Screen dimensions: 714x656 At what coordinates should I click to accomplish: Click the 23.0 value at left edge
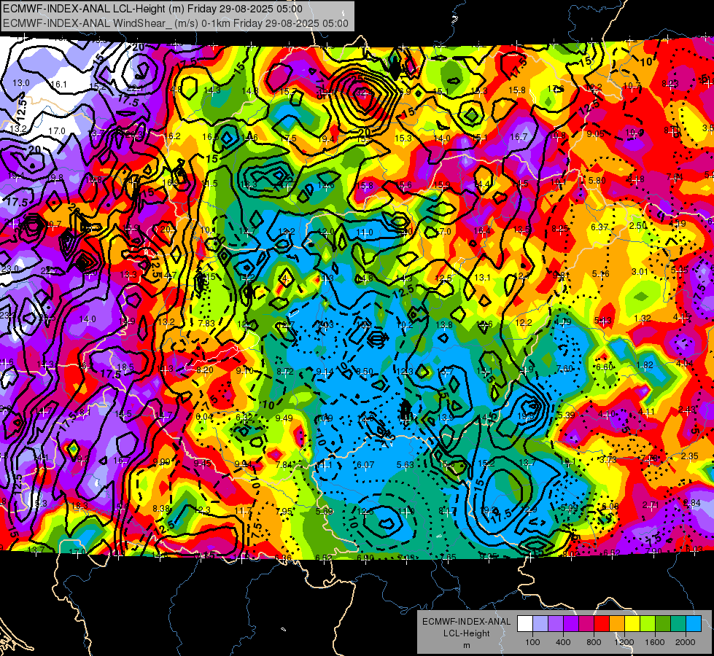coord(10,268)
